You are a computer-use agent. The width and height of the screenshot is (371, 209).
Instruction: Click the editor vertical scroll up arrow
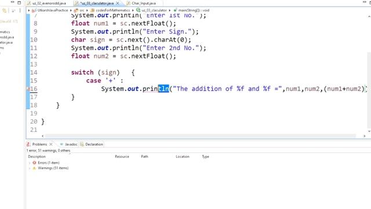click(369, 17)
